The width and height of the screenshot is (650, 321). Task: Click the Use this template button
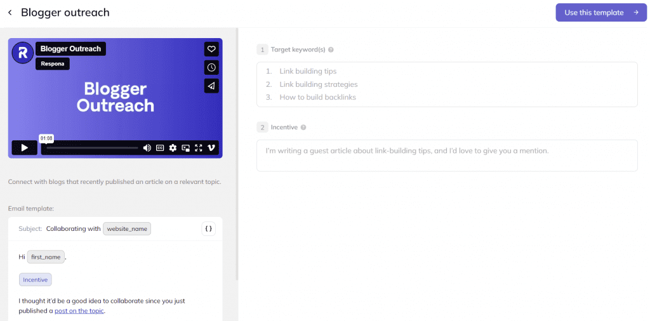pos(600,13)
